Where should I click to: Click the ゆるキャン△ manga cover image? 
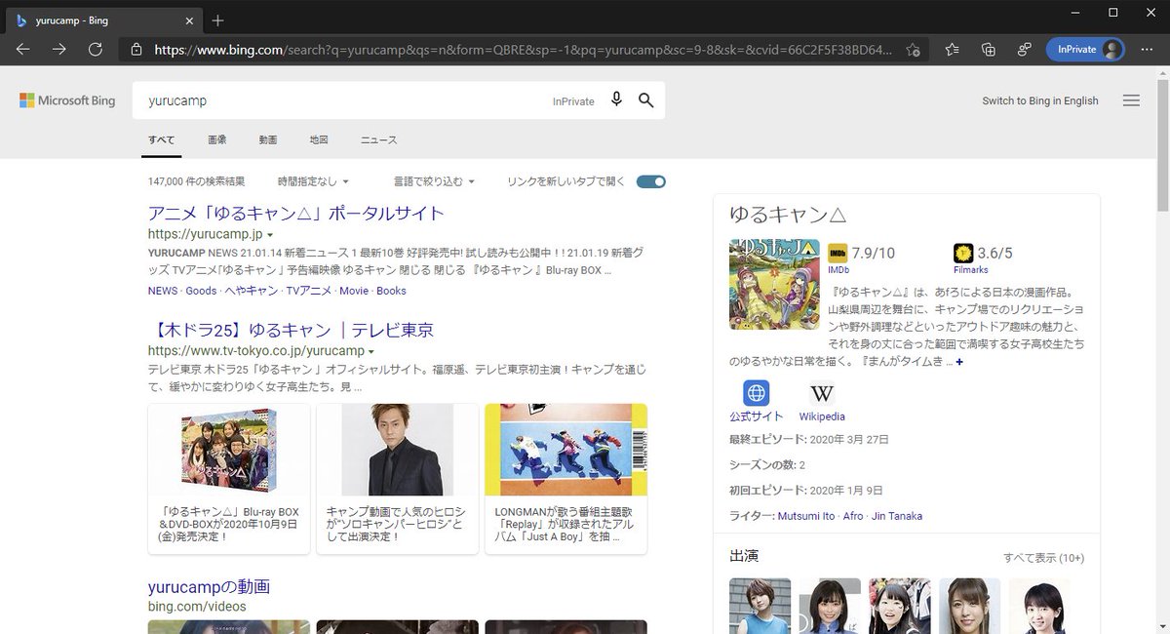click(774, 284)
